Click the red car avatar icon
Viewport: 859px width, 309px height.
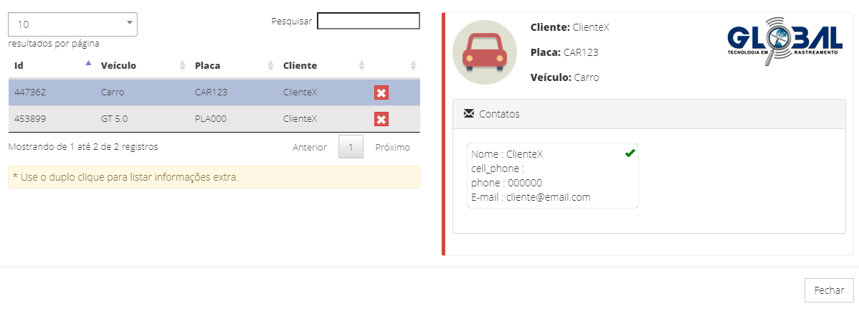[485, 52]
